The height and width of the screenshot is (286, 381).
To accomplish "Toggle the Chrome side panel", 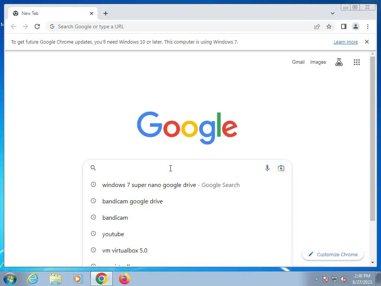I will [x=343, y=26].
